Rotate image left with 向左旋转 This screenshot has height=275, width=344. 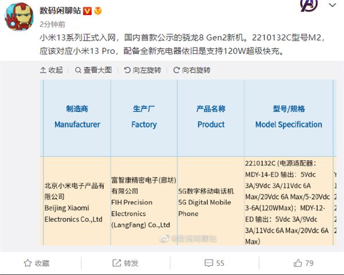(143, 70)
